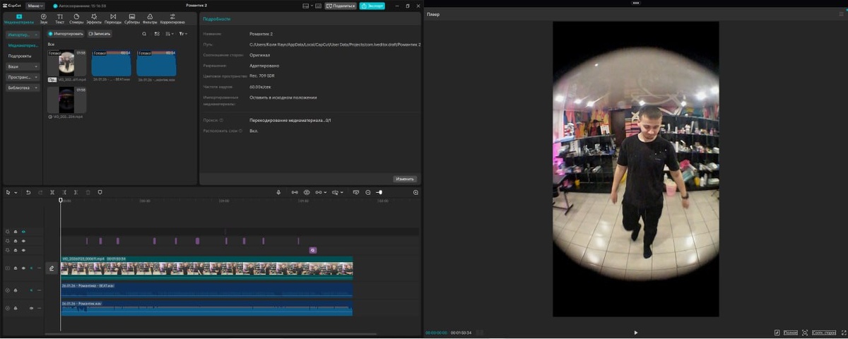Click the cover edit pencil button
The image size is (848, 339).
pyautogui.click(x=52, y=268)
